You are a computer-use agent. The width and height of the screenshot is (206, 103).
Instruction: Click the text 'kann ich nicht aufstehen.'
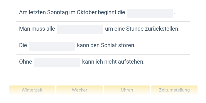(x=113, y=62)
